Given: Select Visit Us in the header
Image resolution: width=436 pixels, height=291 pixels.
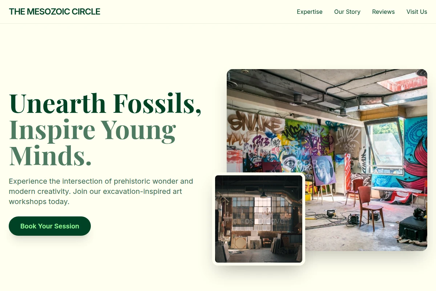Looking at the screenshot, I should (417, 12).
